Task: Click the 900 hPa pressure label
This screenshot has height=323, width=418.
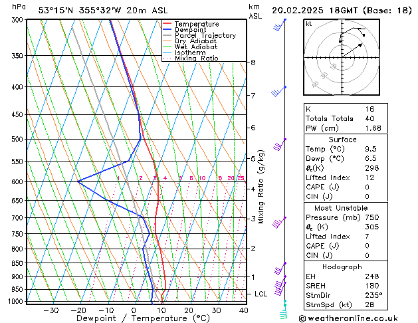Action: 19,276
